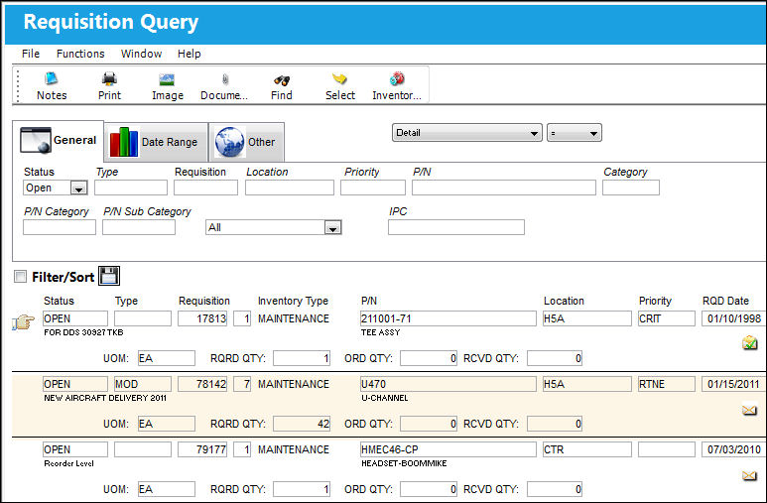Click the MOD type field
Image resolution: width=767 pixels, height=503 pixels.
tap(143, 384)
